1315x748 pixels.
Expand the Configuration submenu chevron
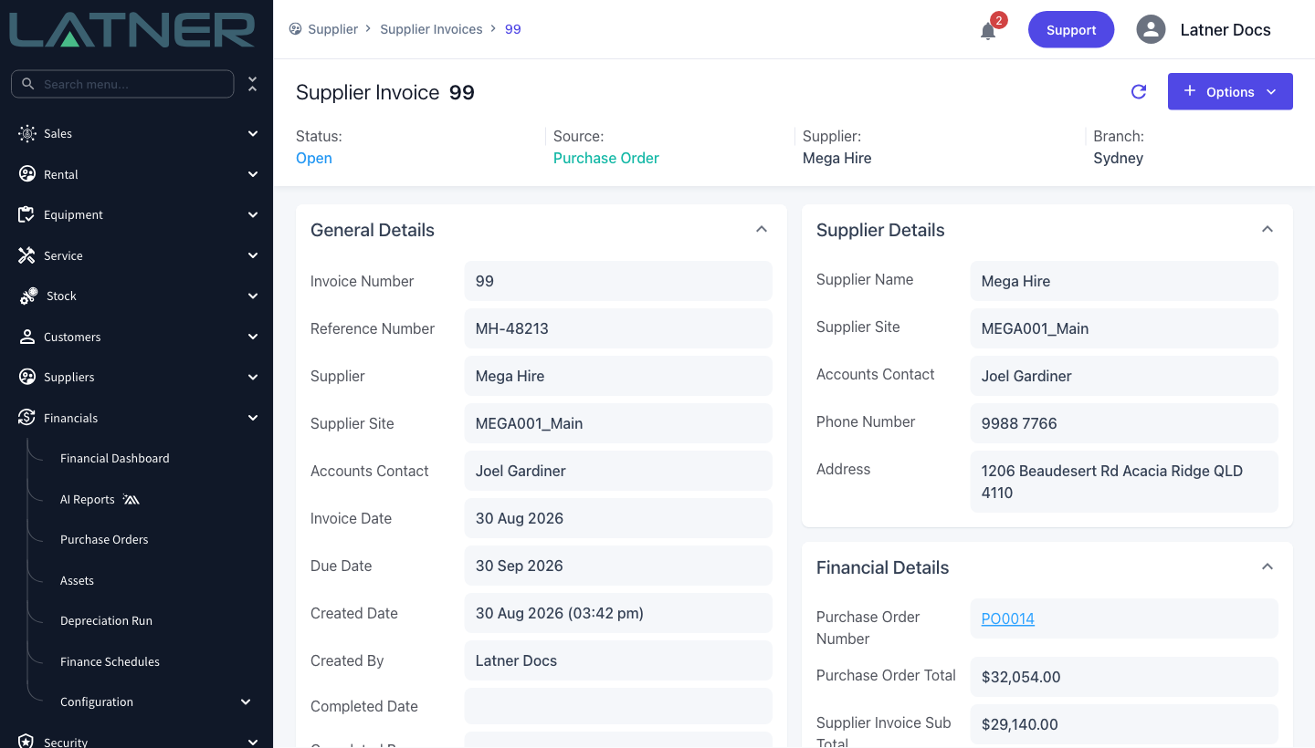pyautogui.click(x=246, y=701)
